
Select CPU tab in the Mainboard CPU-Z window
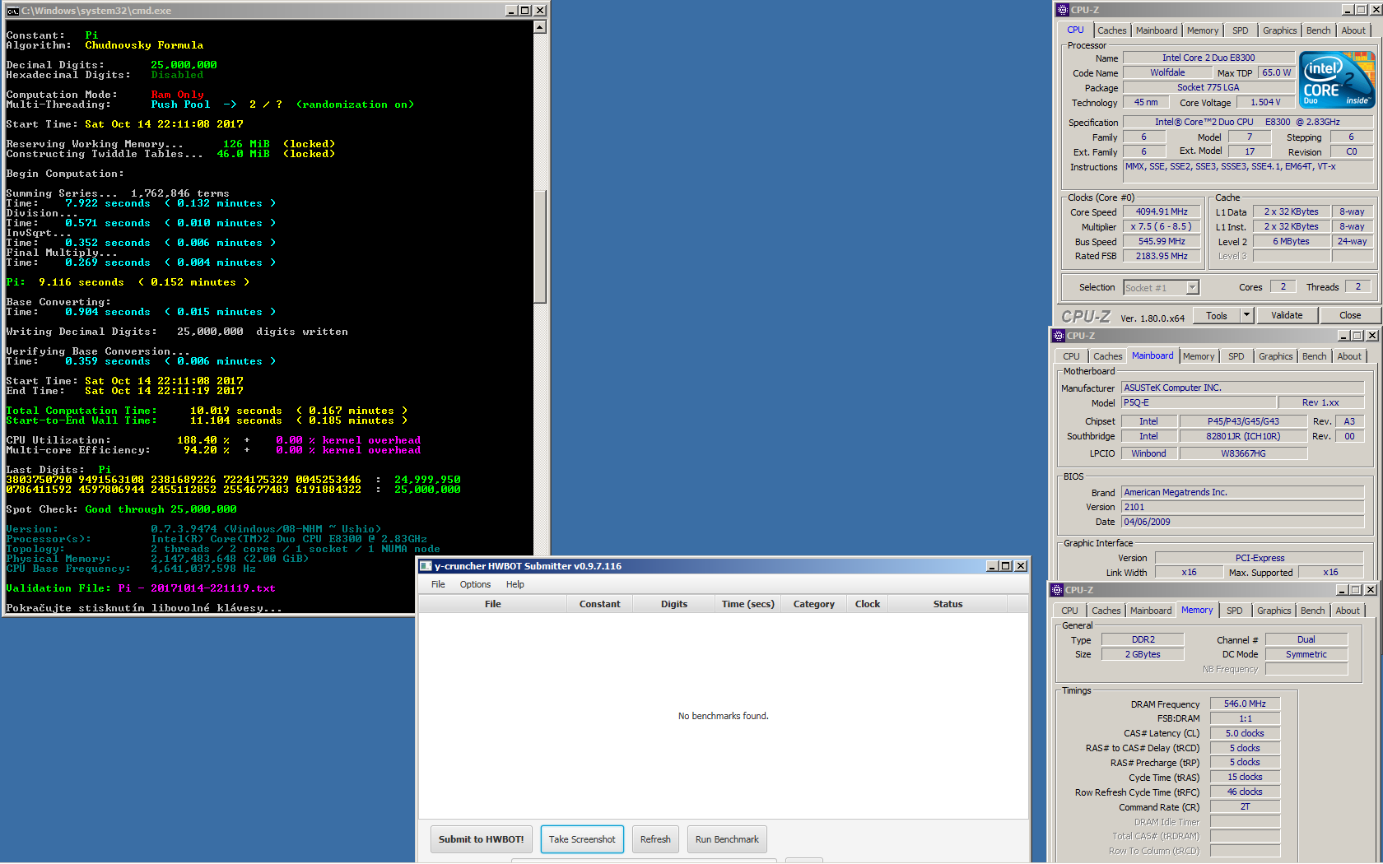pos(1071,356)
